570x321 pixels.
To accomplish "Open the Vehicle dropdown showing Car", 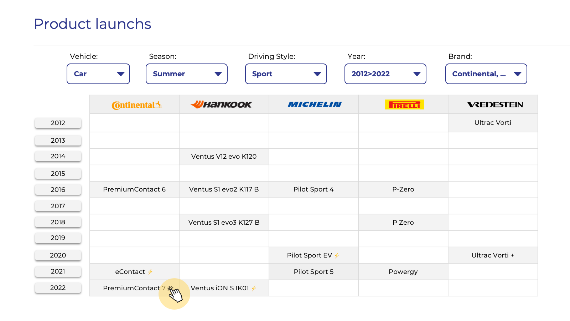I will [x=98, y=74].
